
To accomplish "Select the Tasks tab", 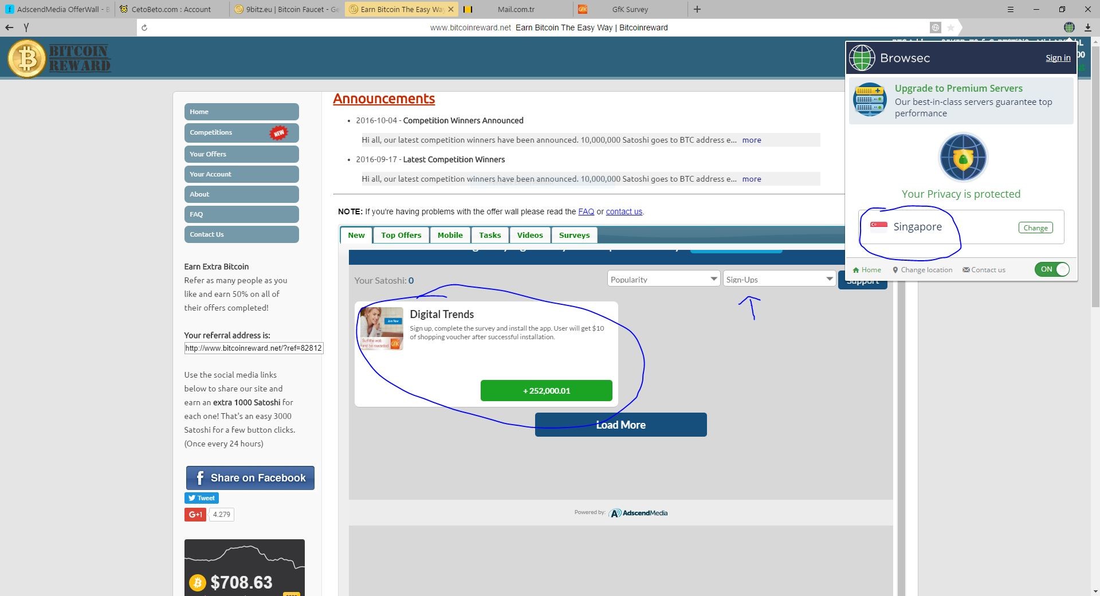I will coord(490,235).
